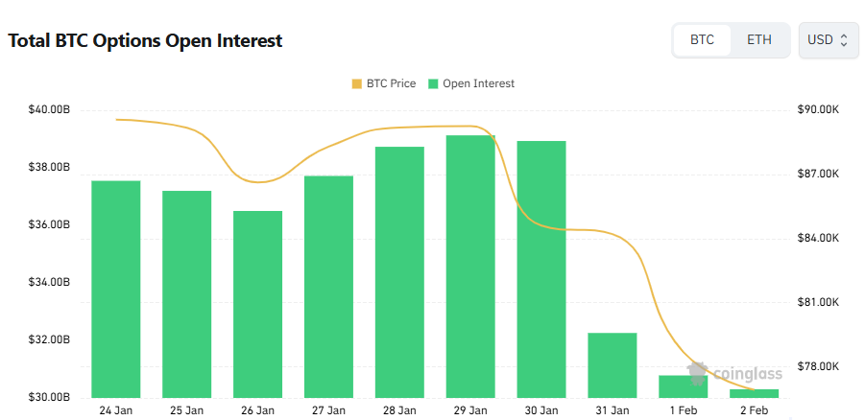Screen dimensions: 865x420
Task: Select the 31 Jan green bar
Action: tap(613, 365)
